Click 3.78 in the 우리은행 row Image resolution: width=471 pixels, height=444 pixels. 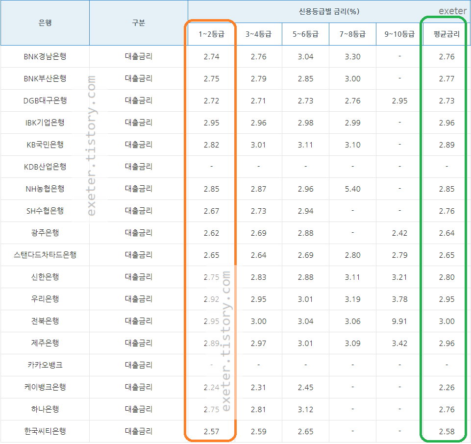pos(399,299)
